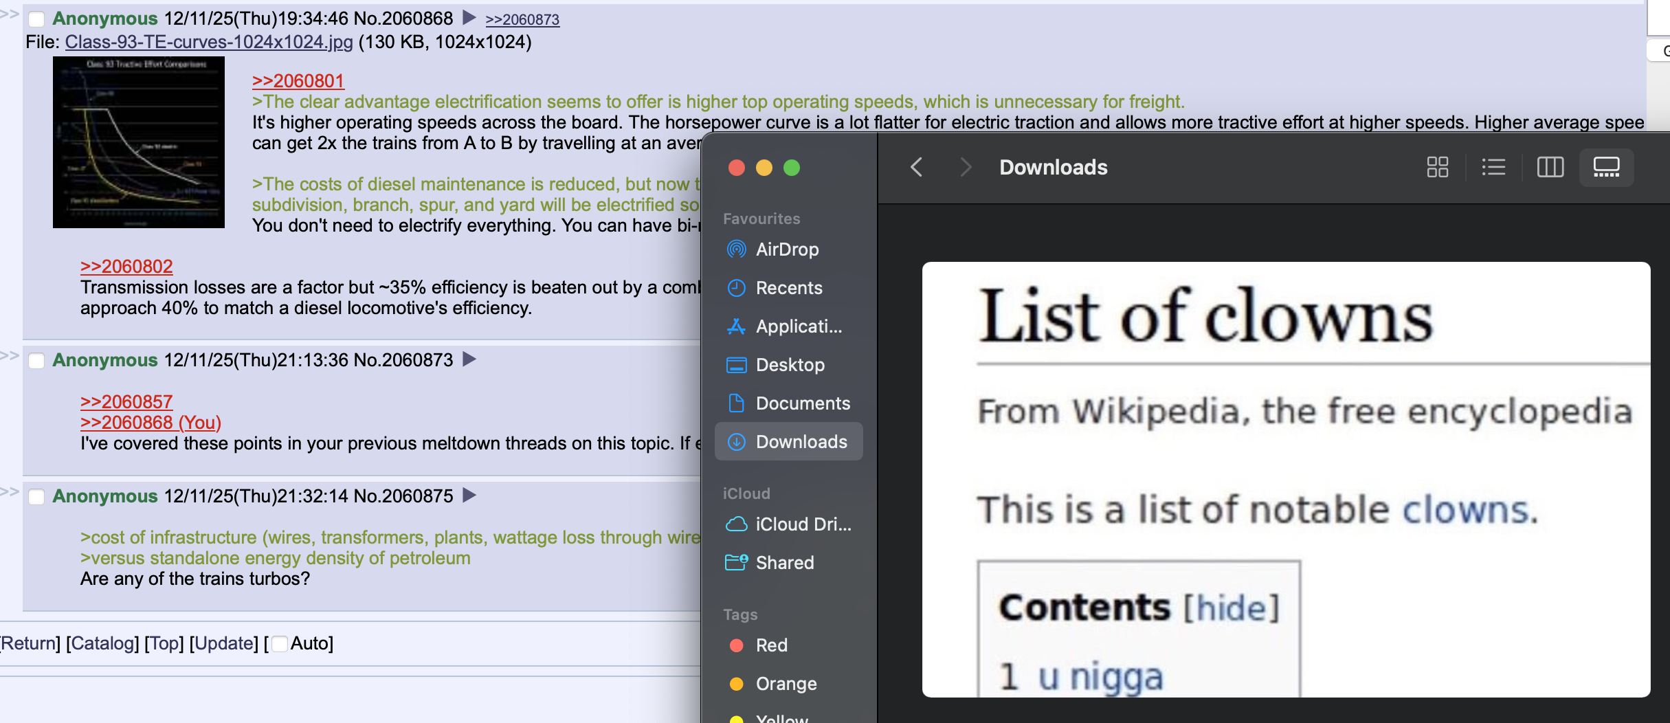Tick the checkbox for post No.2060875
This screenshot has width=1670, height=723.
pyautogui.click(x=36, y=497)
